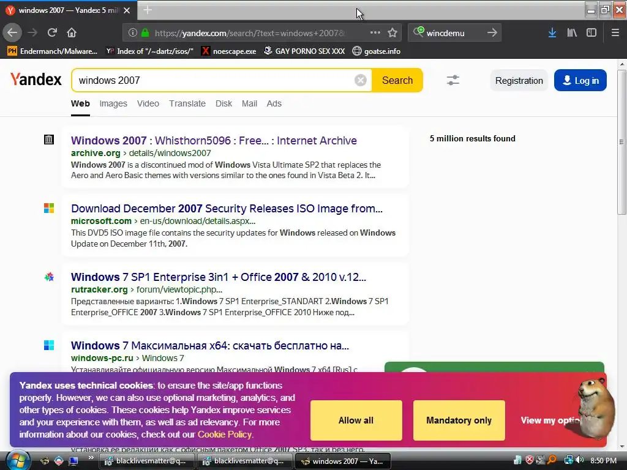The height and width of the screenshot is (470, 627).
Task: Click the windows-pc.ru result favicon
Action: click(49, 345)
